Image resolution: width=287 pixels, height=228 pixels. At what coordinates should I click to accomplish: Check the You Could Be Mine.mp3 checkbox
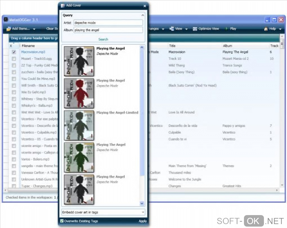tap(14, 79)
